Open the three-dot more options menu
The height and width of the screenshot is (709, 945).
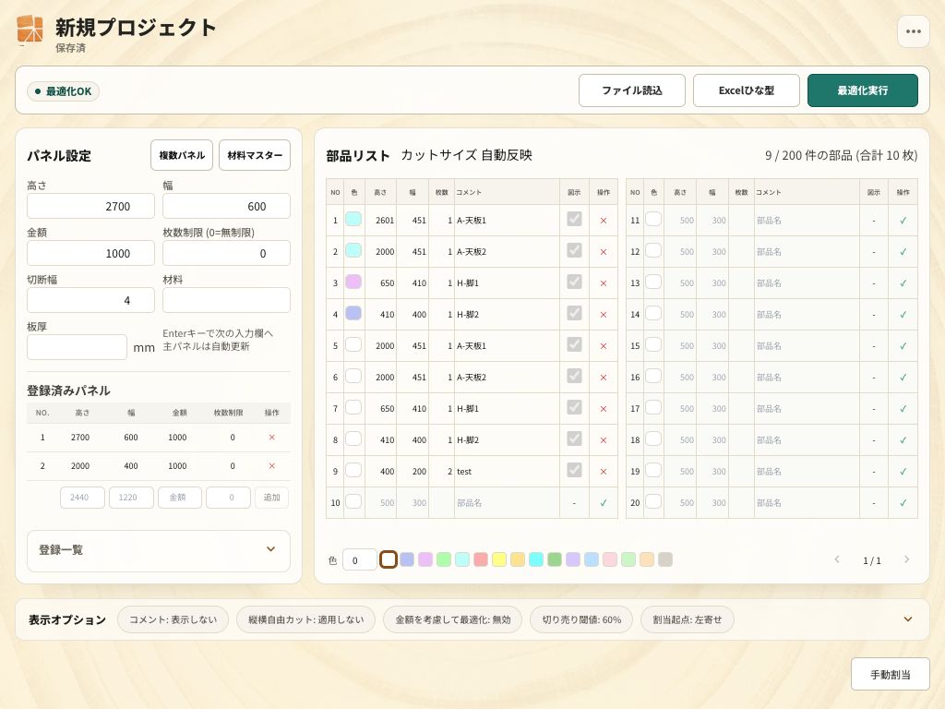(x=913, y=31)
